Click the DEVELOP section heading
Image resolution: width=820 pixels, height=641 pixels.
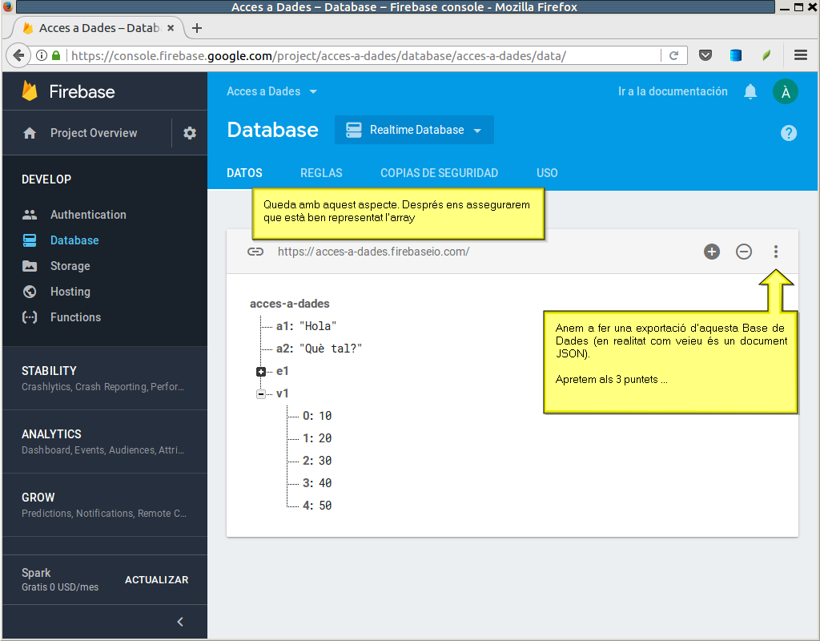coord(46,179)
